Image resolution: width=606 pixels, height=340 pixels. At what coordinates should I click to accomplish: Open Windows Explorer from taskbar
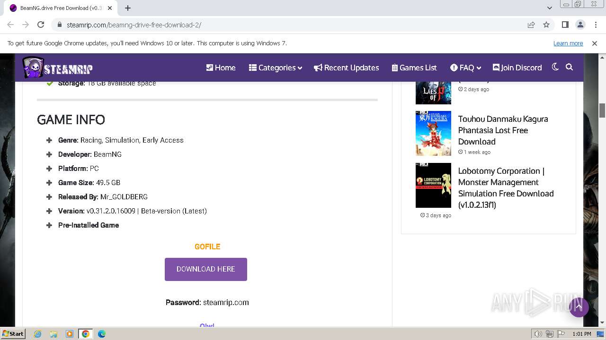point(53,334)
